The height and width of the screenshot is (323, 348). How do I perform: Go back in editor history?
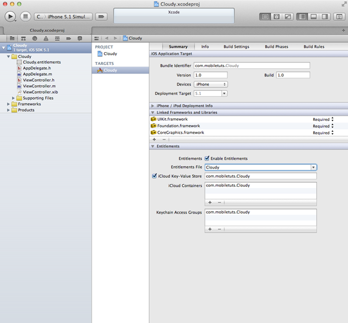pyautogui.click(x=107, y=38)
